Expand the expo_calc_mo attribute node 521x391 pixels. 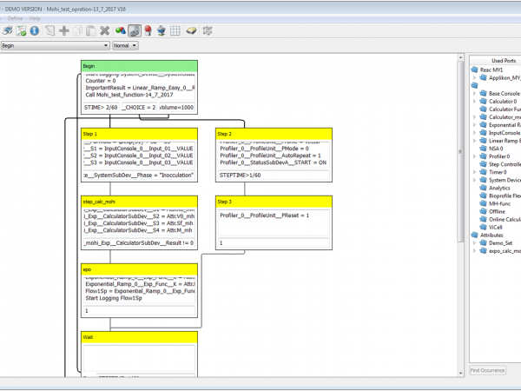click(x=474, y=251)
